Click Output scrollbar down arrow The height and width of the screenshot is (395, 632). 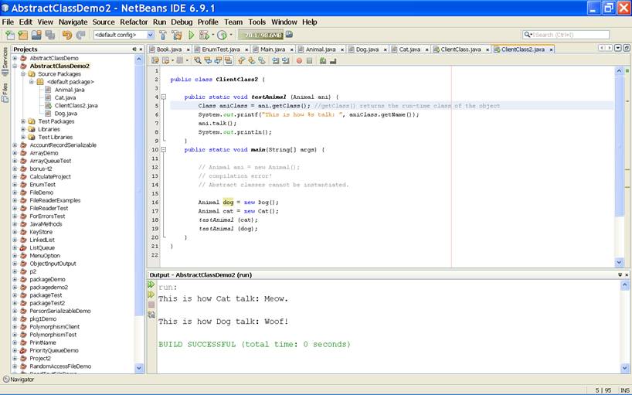point(625,368)
